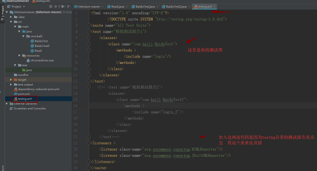This screenshot has width=317, height=171.
Task: Click the HTMLReporter listener class name
Action: tap(181, 149)
